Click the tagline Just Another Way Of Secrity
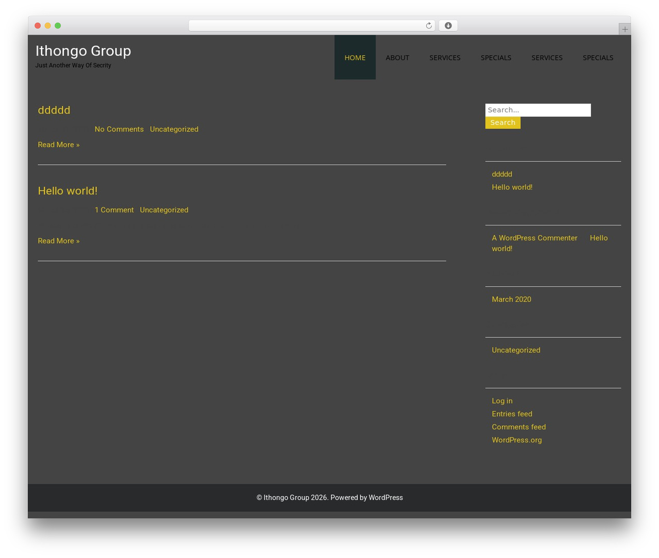The width and height of the screenshot is (659, 558). (73, 65)
